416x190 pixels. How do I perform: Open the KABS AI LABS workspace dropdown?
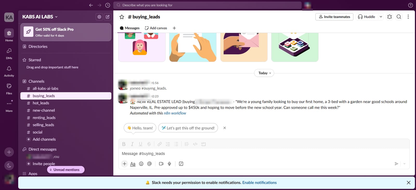coord(40,17)
